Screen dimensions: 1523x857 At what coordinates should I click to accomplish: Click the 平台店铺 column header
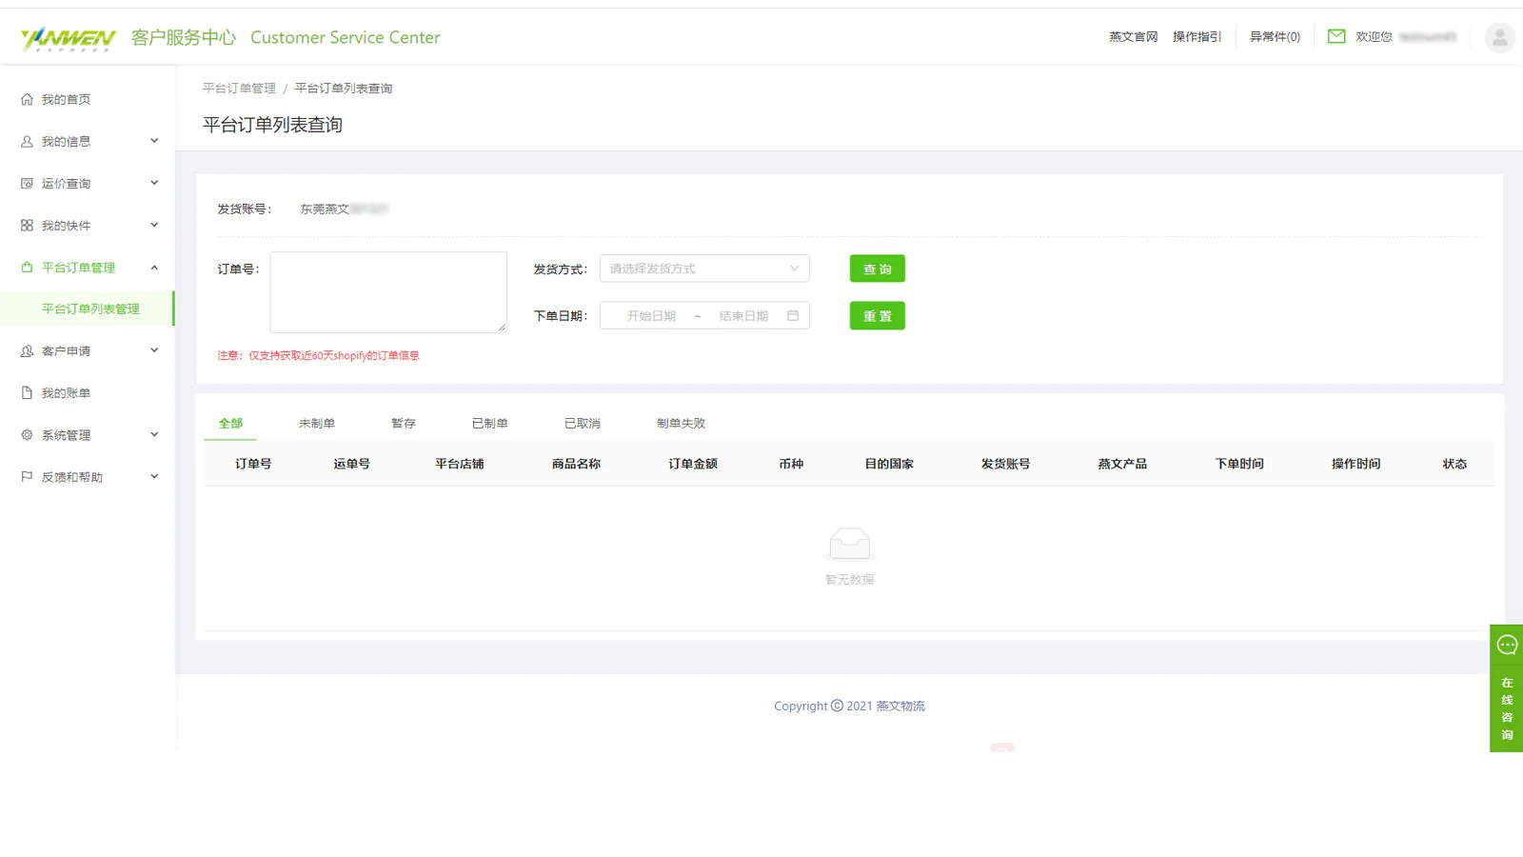460,465
